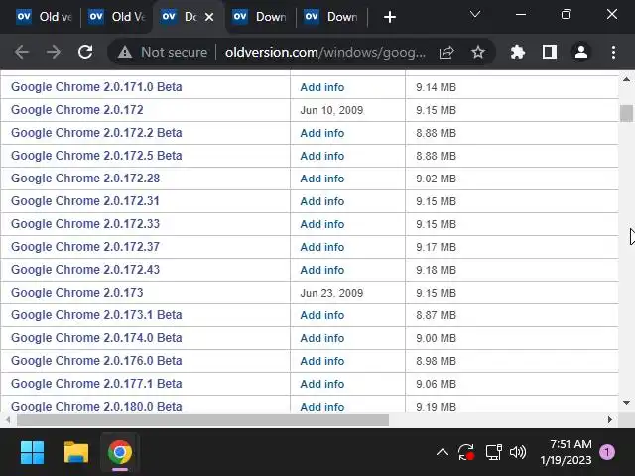
Task: Click Add info for Chrome 2.0.172.2 Beta
Action: 321,133
